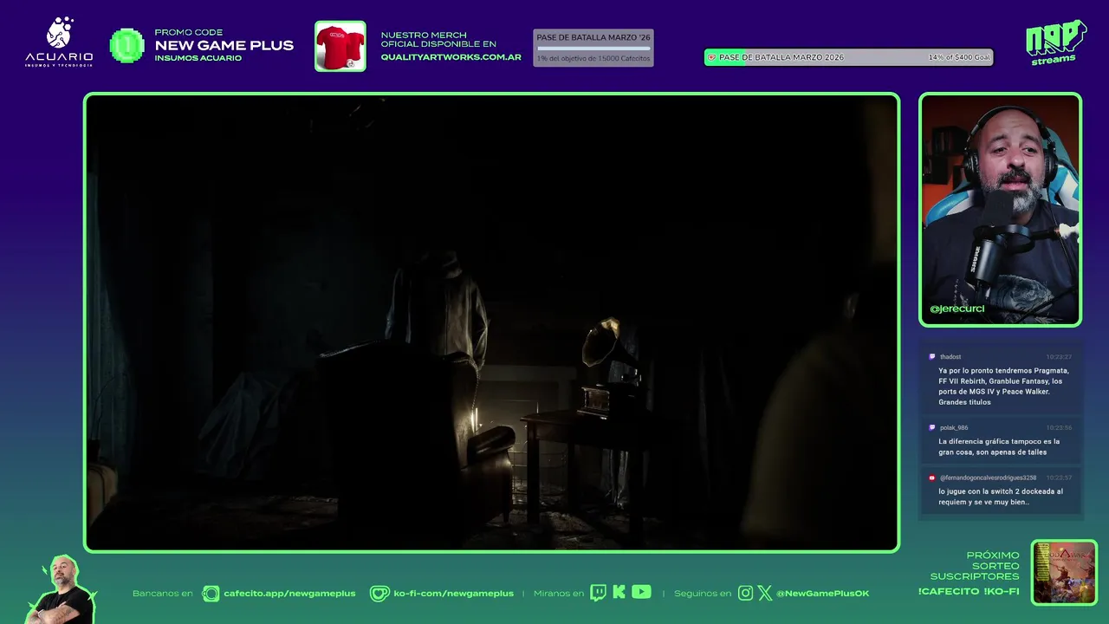Click the YouTube badge next to fernandogoncalvesrodrigues3258
Image resolution: width=1109 pixels, height=624 pixels.
(x=932, y=478)
